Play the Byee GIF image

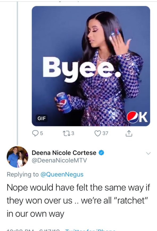click(91, 66)
